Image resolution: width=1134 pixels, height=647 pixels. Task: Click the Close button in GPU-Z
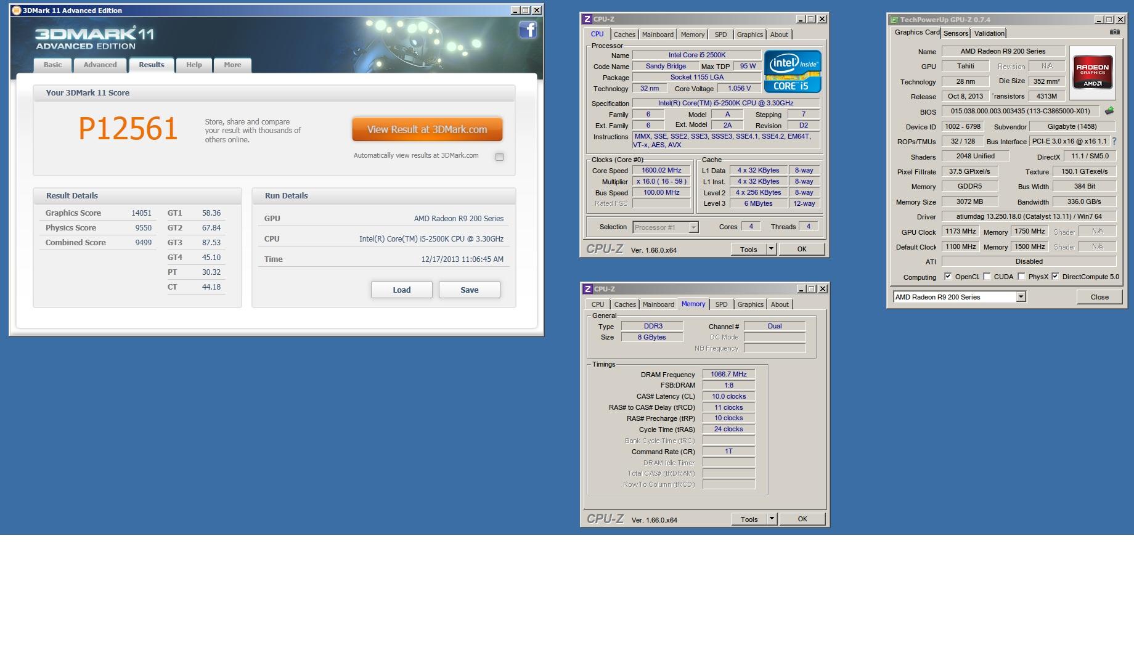tap(1099, 297)
